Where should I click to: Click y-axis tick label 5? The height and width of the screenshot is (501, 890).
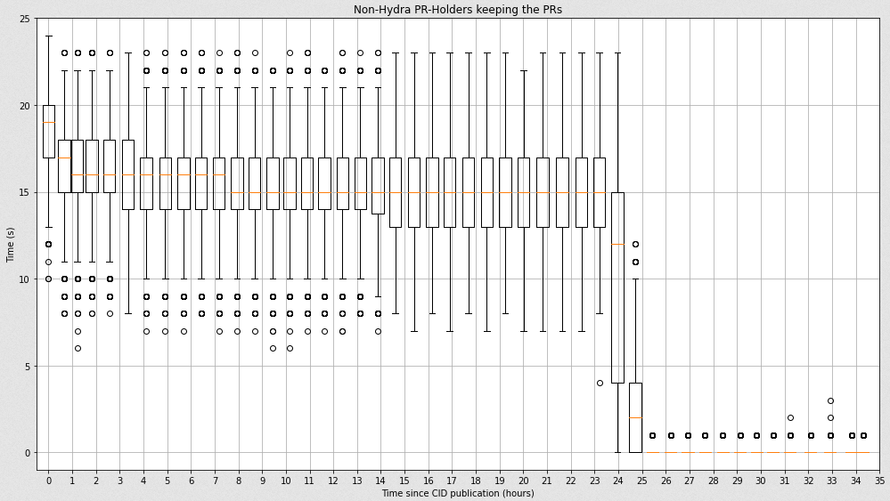pos(27,366)
